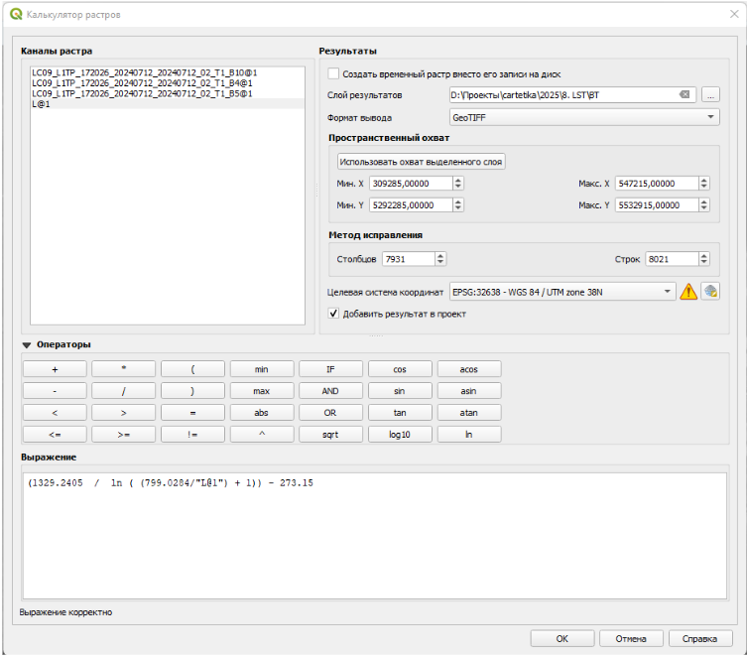Open the select CRS globe icon
The image size is (747, 657).
point(711,292)
